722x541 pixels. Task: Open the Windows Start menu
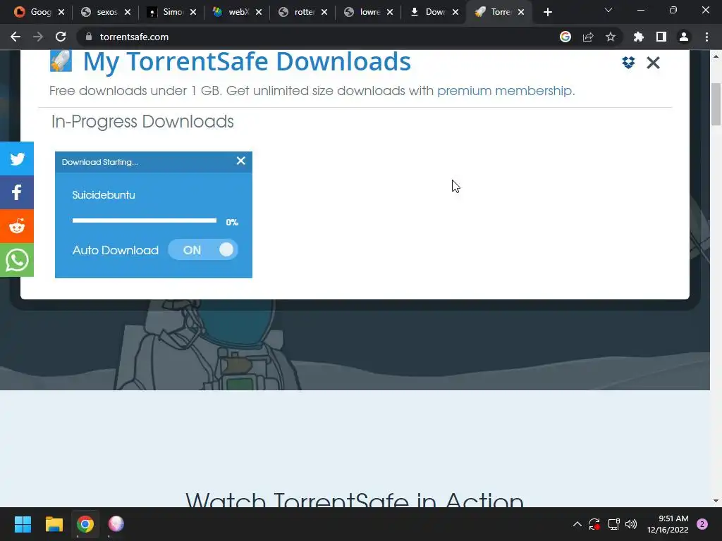pyautogui.click(x=23, y=524)
